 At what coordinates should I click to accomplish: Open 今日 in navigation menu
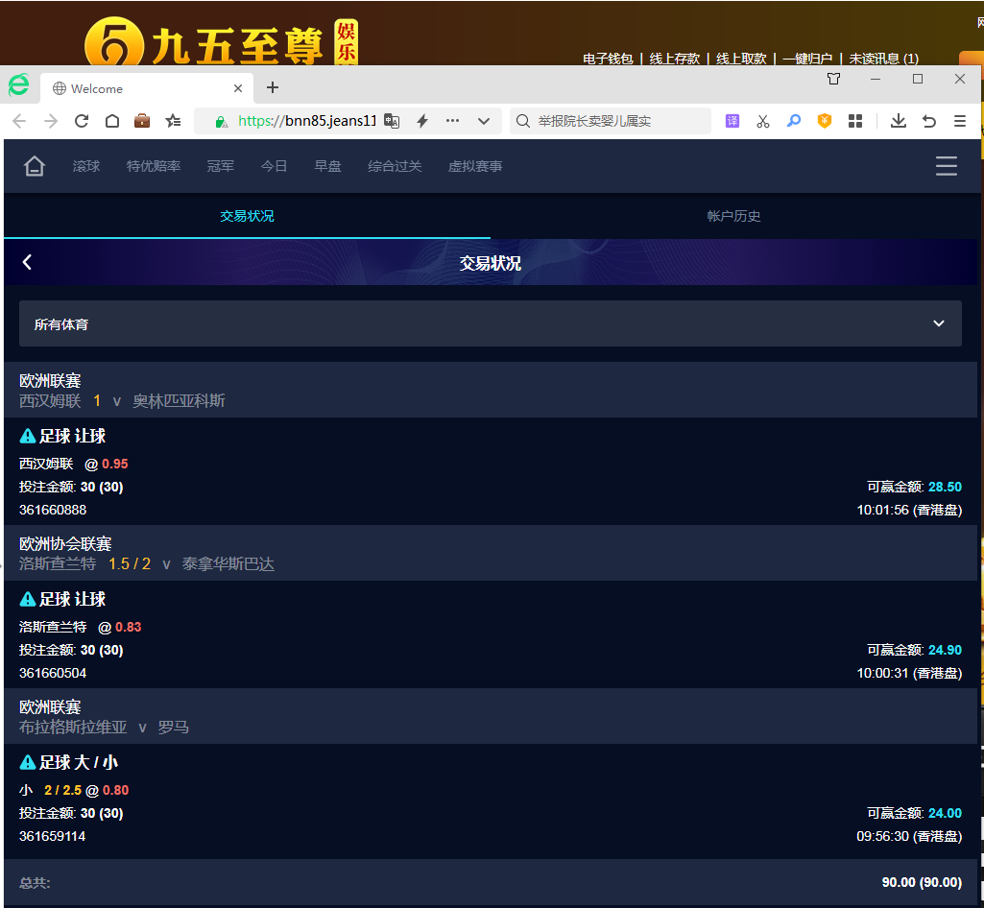[x=275, y=166]
